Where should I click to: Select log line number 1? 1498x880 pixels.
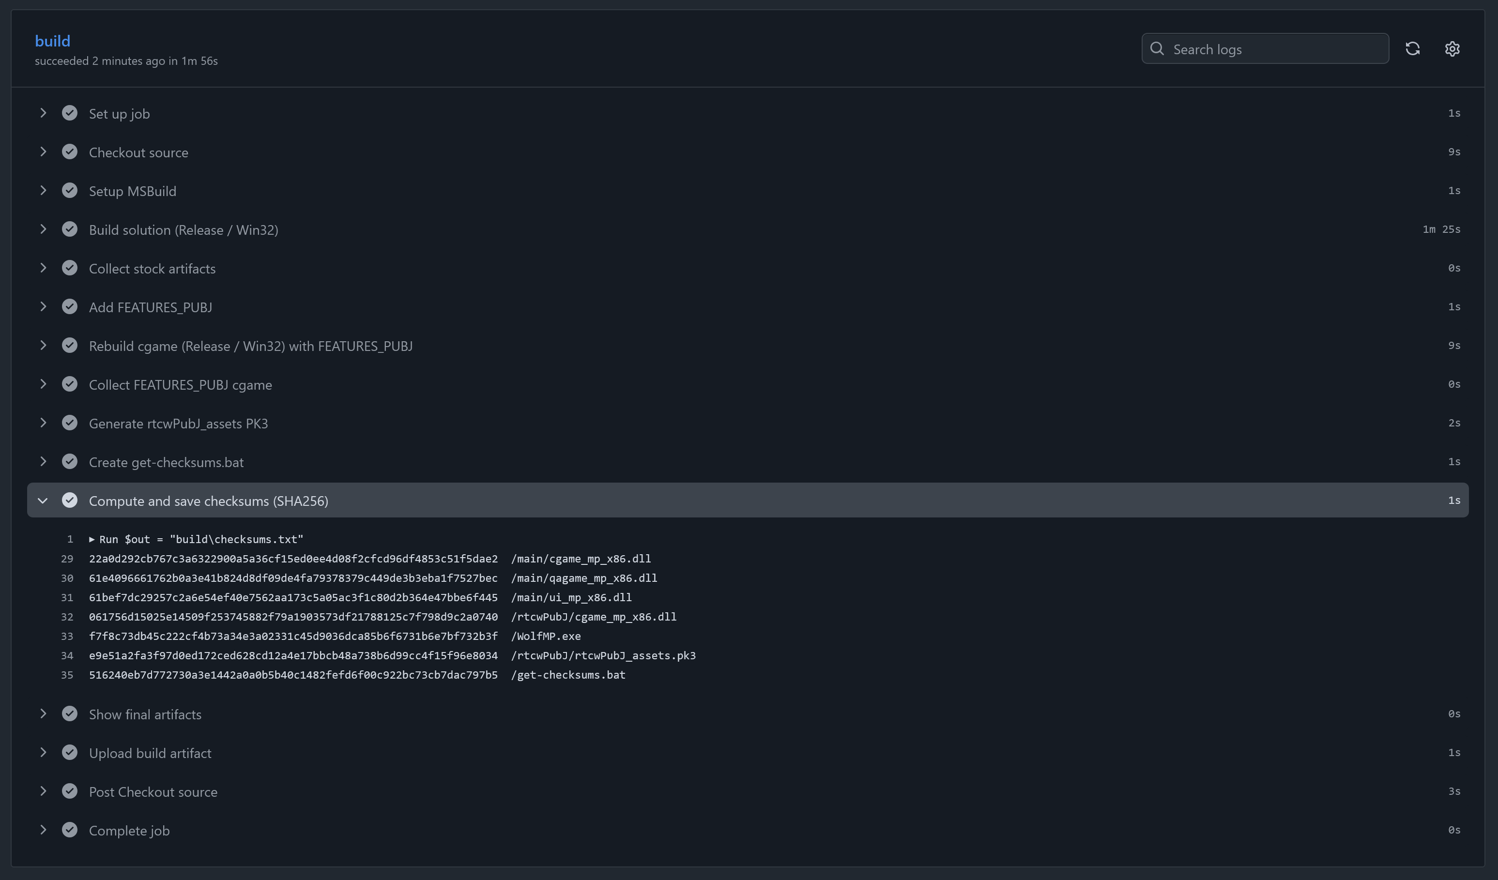(x=70, y=539)
